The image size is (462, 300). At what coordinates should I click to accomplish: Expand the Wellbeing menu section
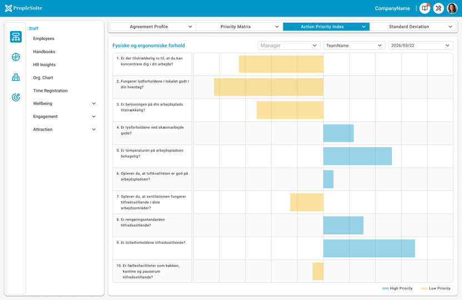(x=64, y=103)
